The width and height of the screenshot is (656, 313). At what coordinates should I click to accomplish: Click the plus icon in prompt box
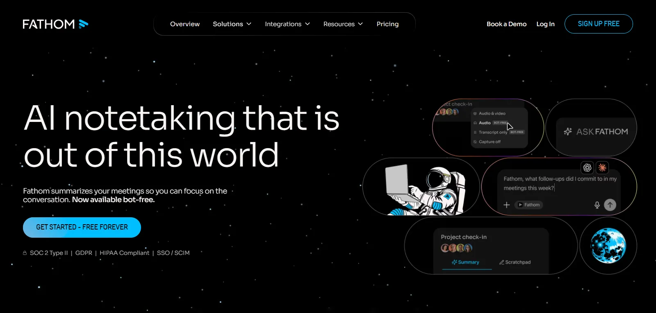pyautogui.click(x=507, y=205)
